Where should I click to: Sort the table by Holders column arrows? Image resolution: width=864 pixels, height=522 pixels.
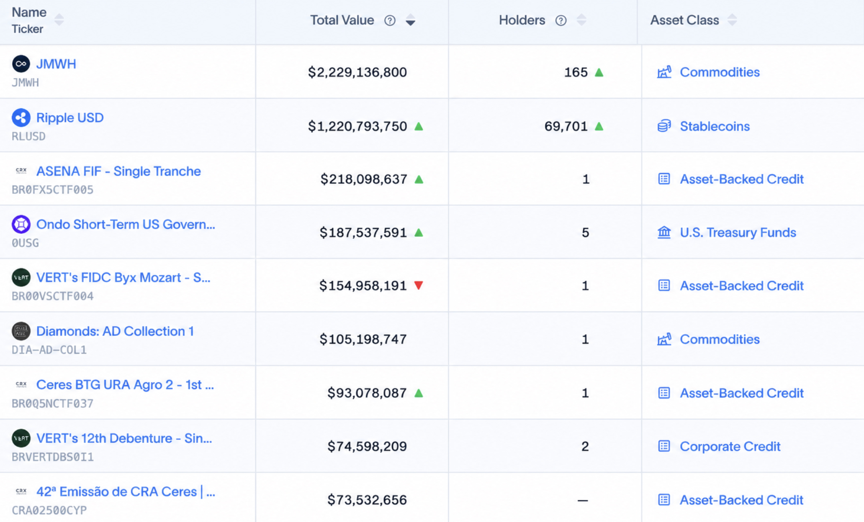(581, 20)
